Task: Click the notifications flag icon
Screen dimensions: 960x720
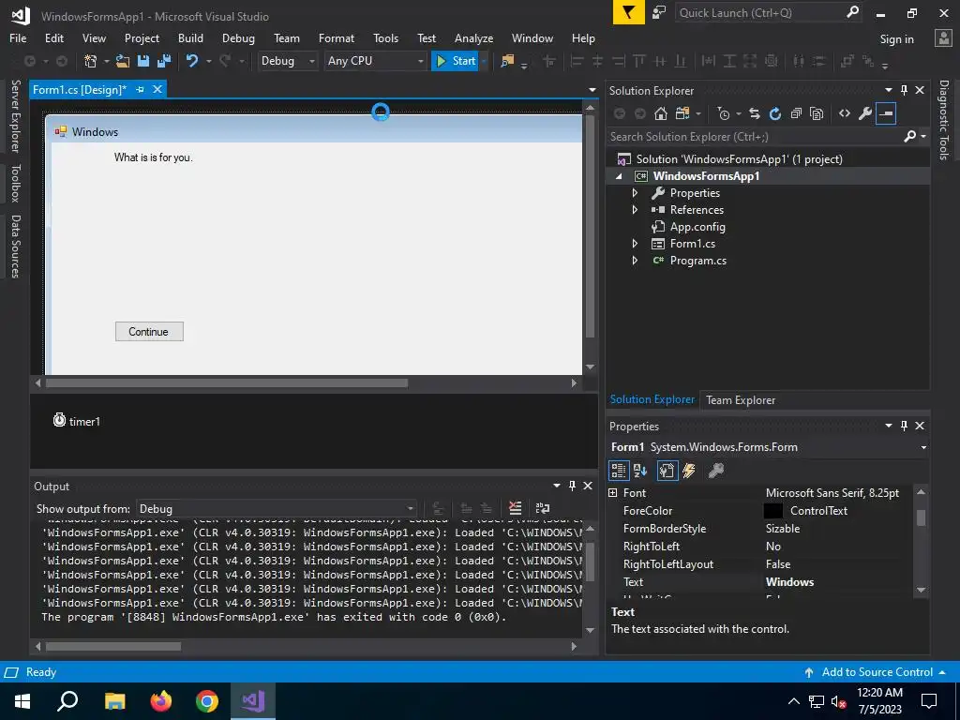Action: click(629, 12)
